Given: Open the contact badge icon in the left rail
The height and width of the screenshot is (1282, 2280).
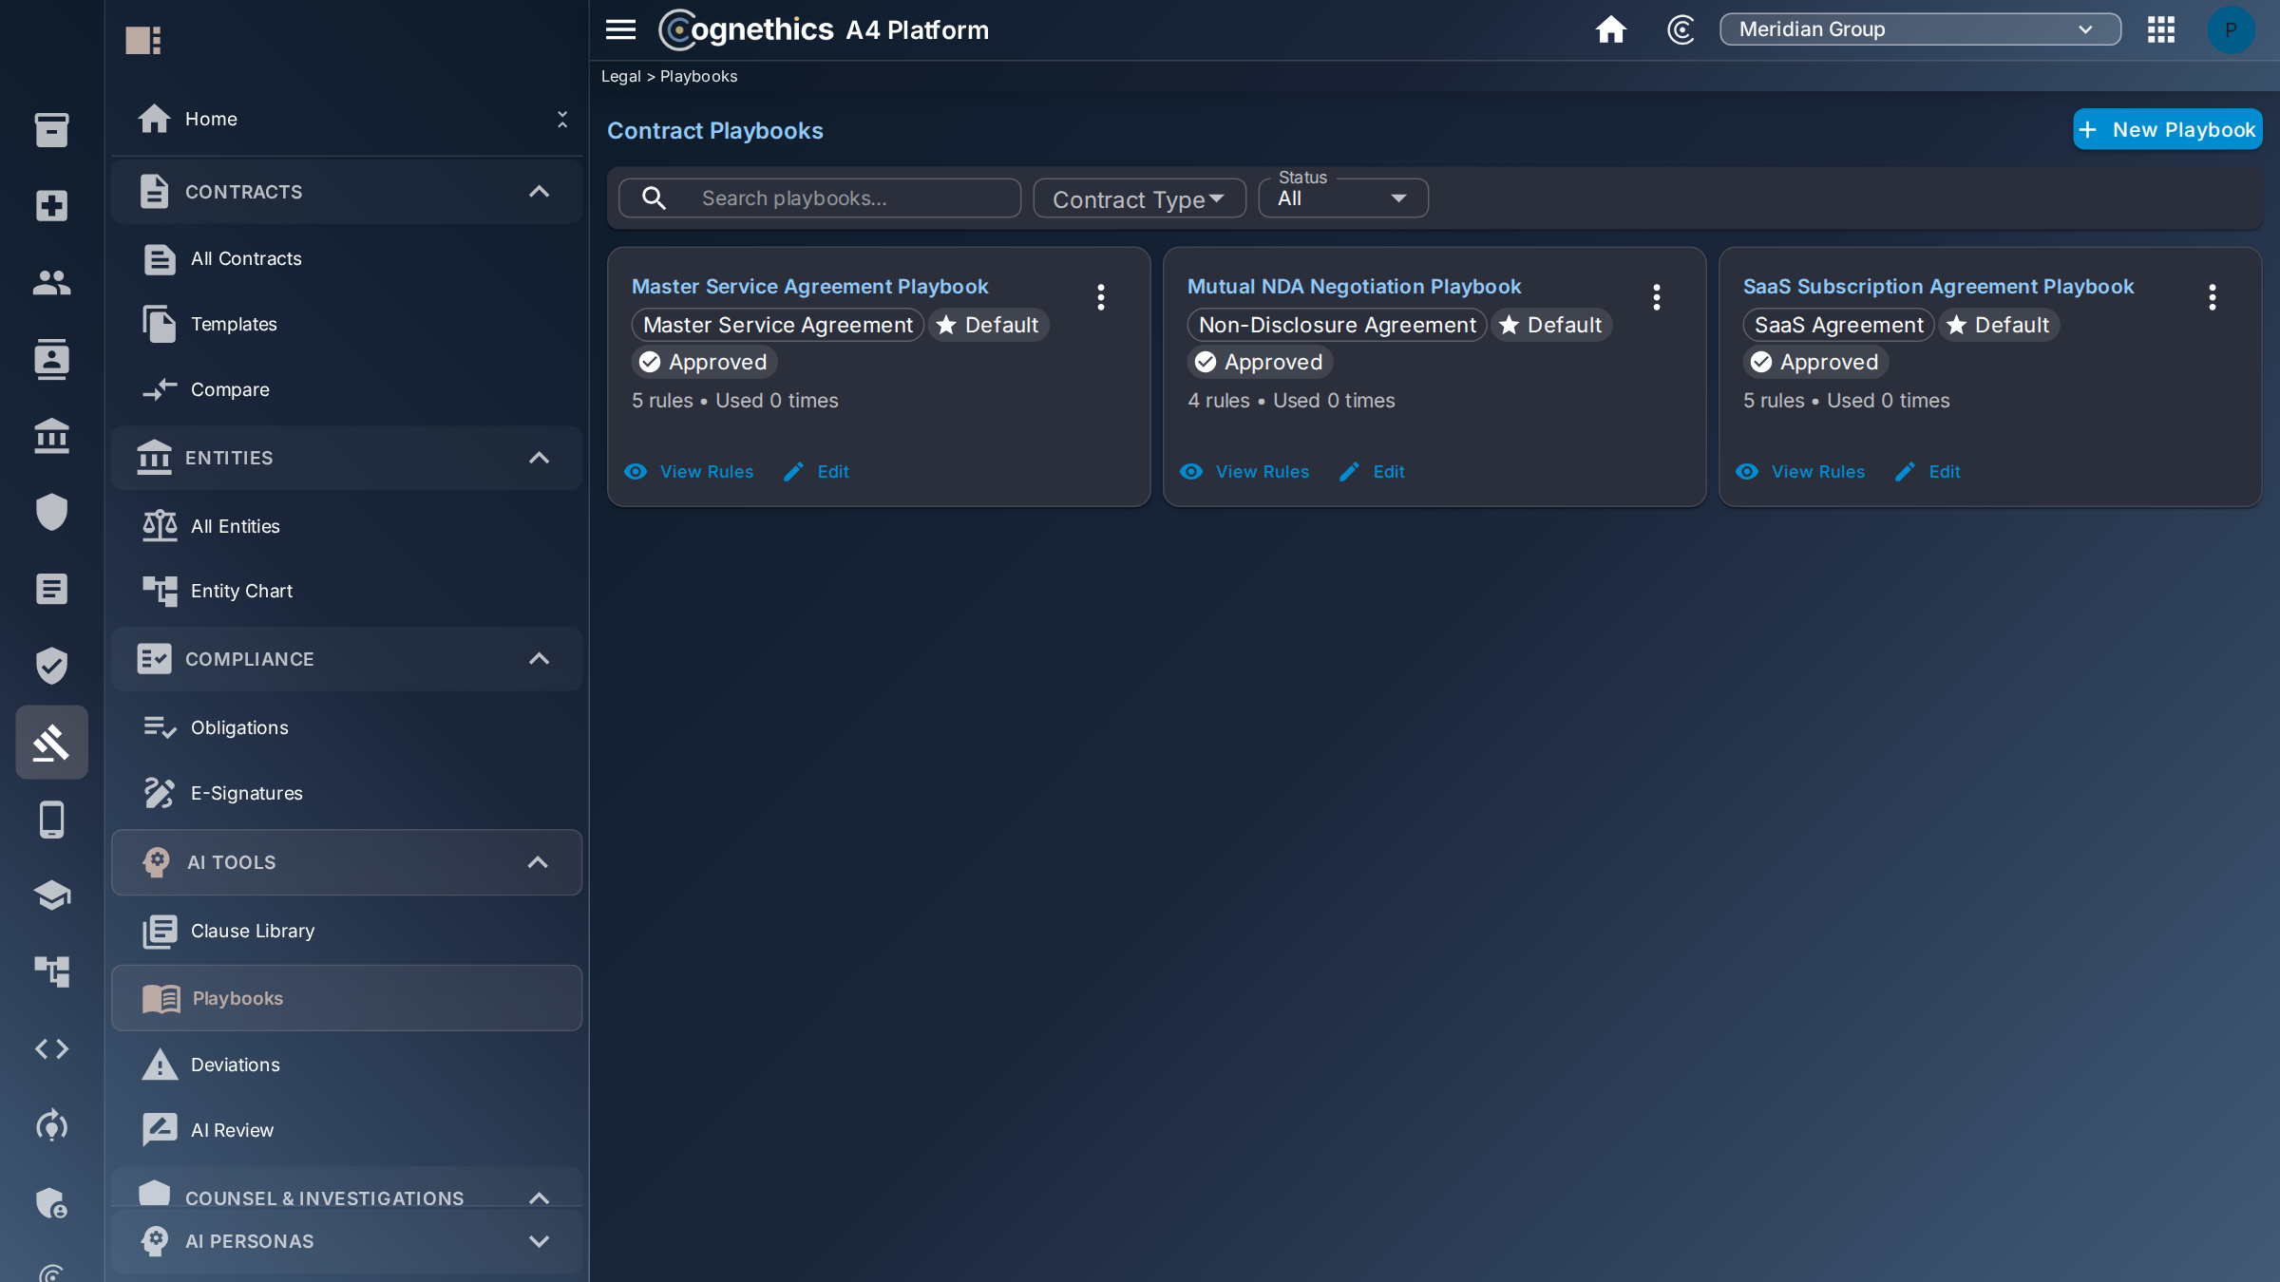Looking at the screenshot, I should 51,359.
